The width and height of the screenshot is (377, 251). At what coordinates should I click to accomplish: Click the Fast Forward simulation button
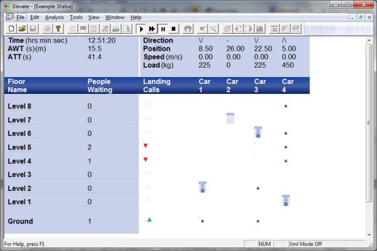click(152, 29)
